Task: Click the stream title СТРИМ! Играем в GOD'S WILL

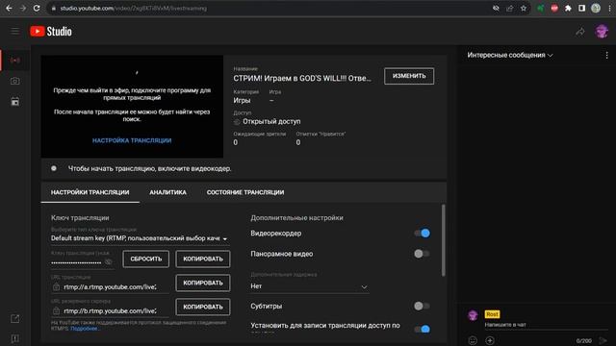Action: tap(302, 78)
